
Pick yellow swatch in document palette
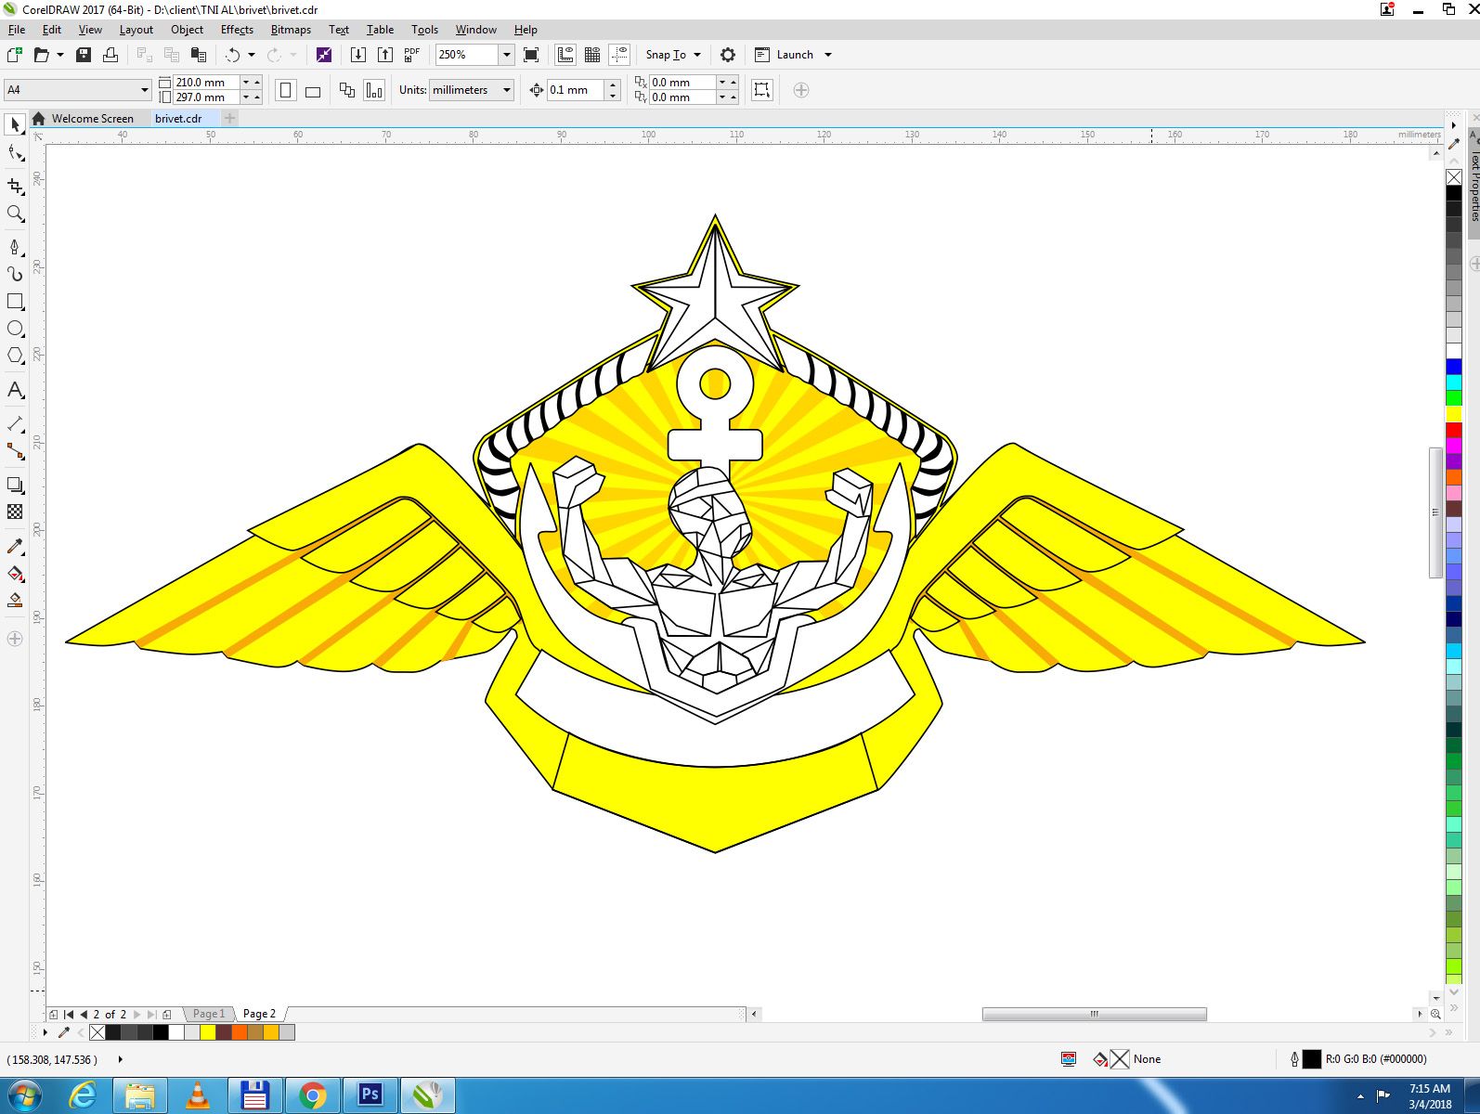coord(208,1032)
